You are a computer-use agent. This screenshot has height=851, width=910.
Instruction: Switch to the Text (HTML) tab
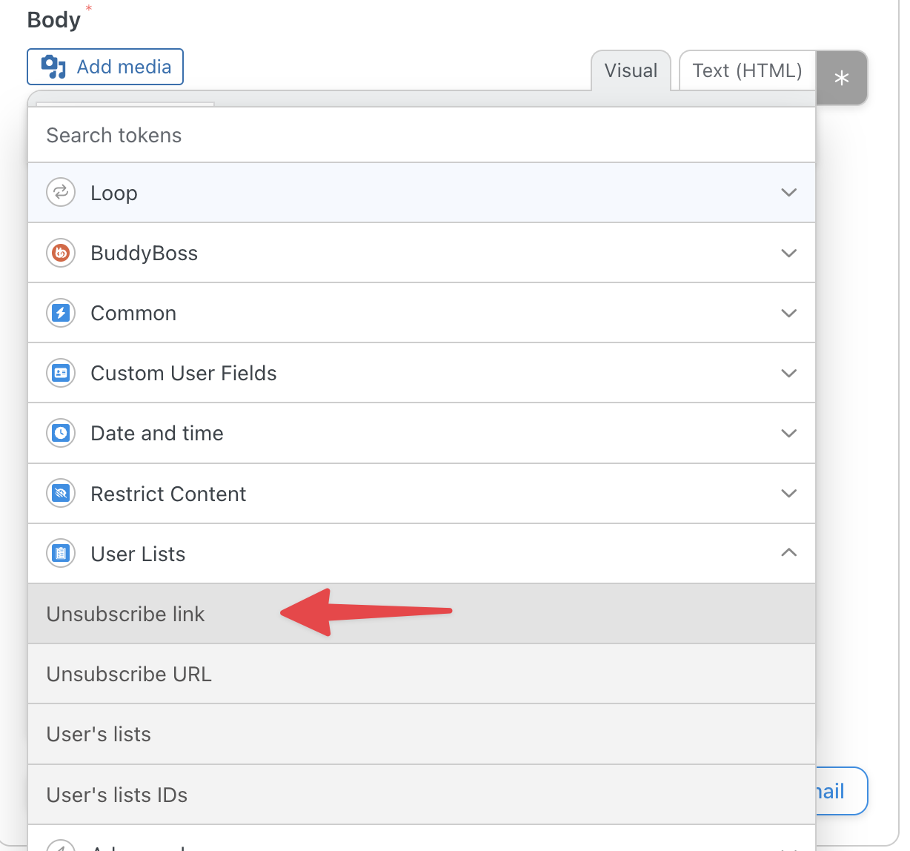(x=746, y=71)
